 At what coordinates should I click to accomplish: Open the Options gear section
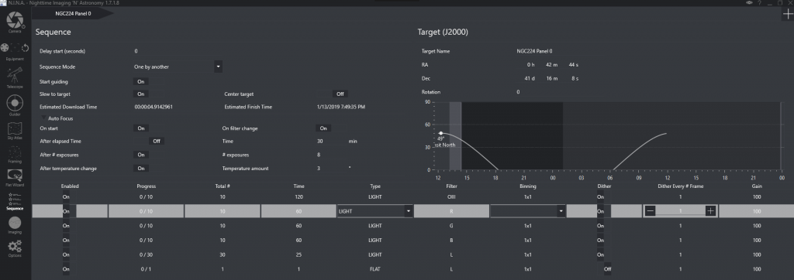[x=15, y=248]
